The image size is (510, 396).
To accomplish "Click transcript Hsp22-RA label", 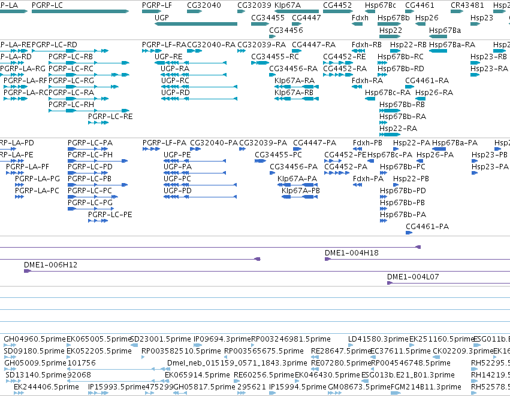I will pyautogui.click(x=398, y=128).
